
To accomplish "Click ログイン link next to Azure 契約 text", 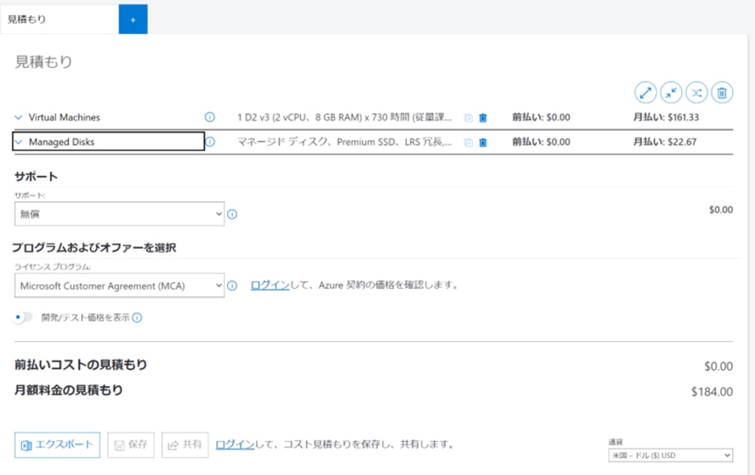I will tap(270, 285).
